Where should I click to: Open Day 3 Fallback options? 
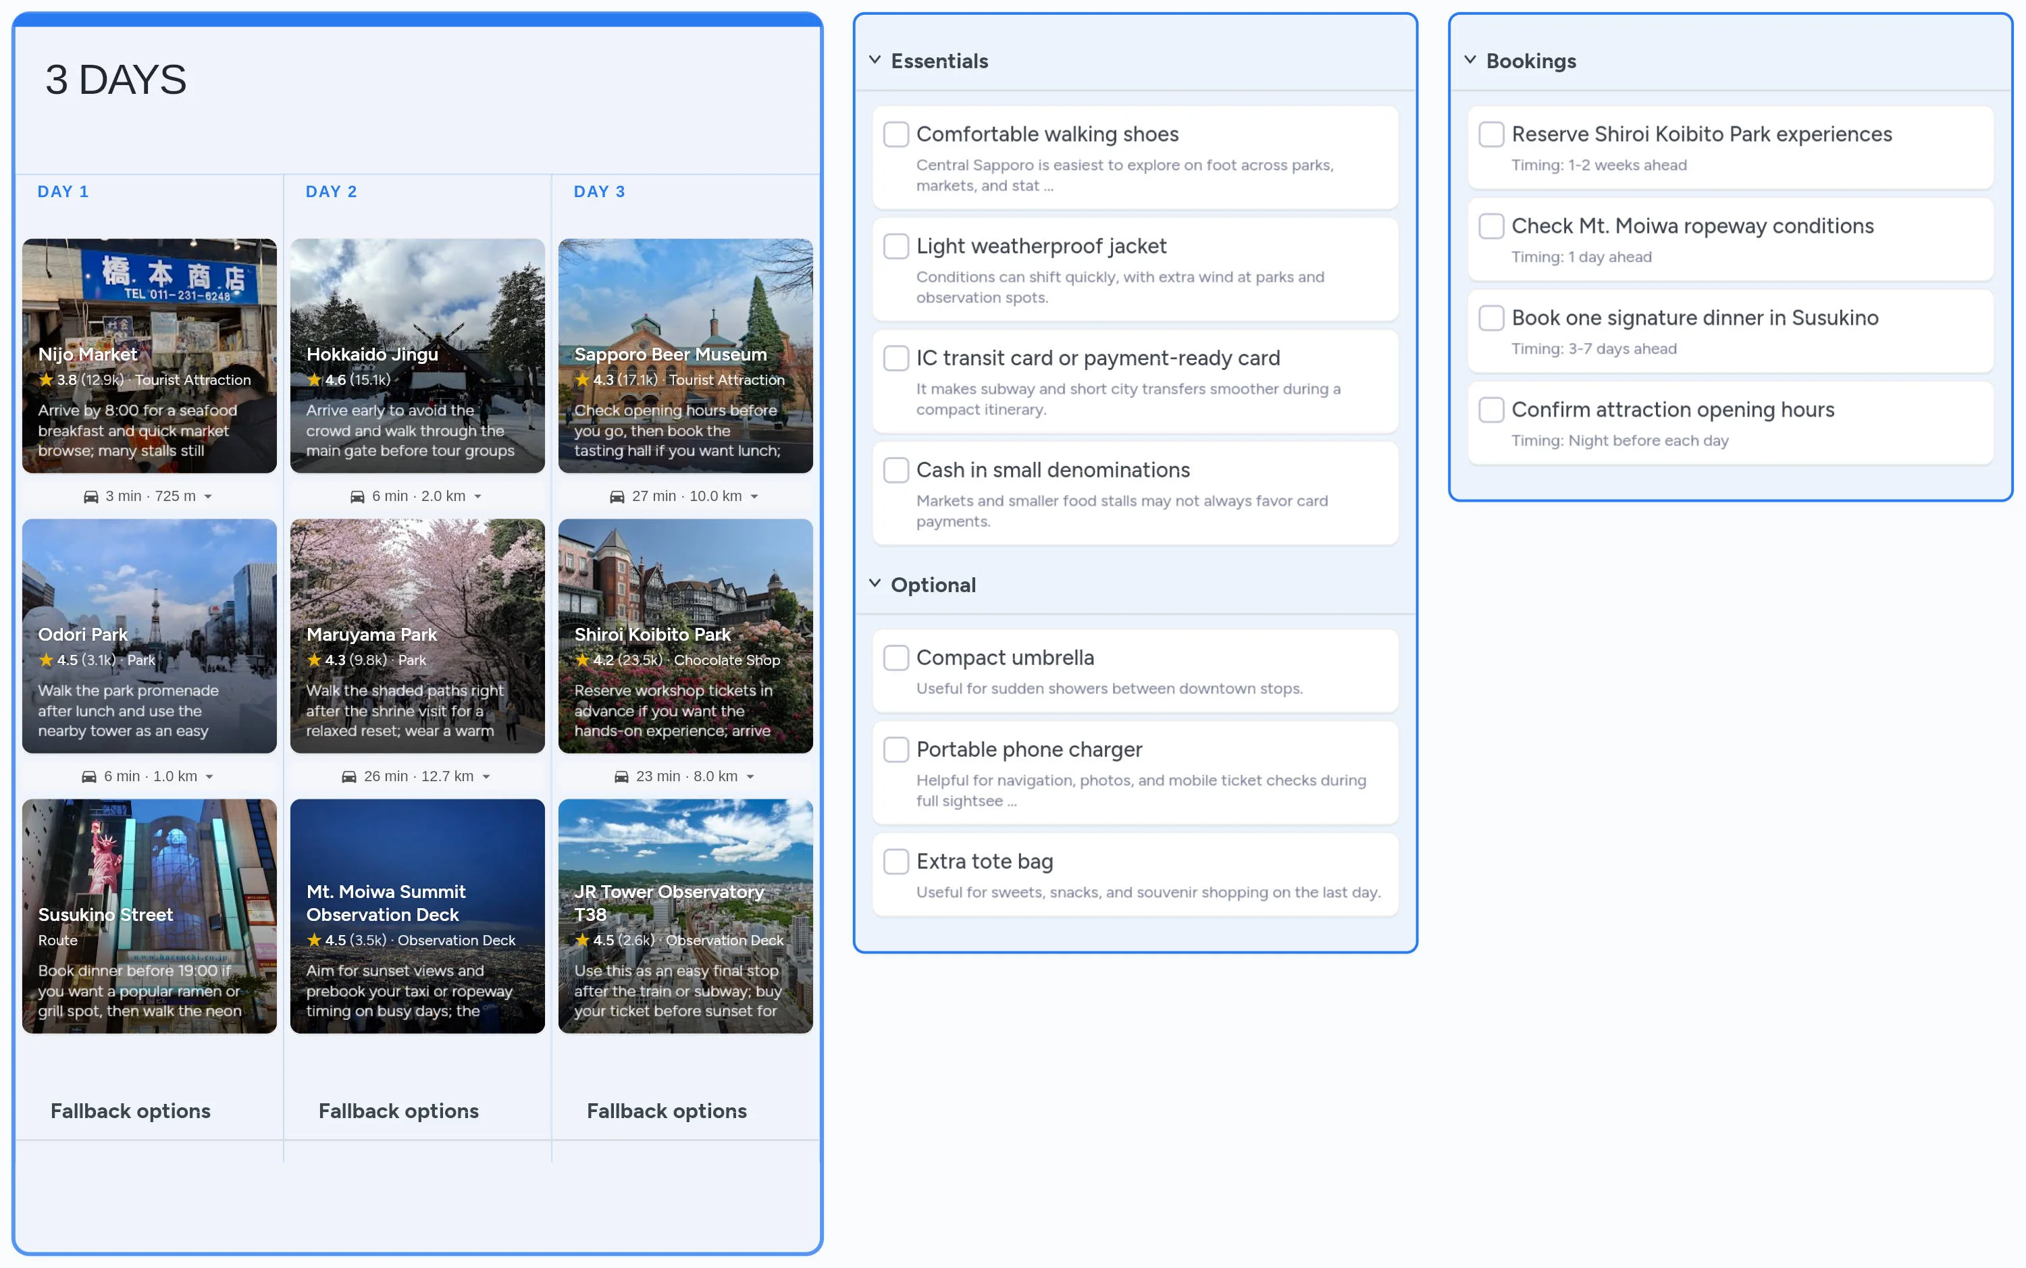click(666, 1110)
